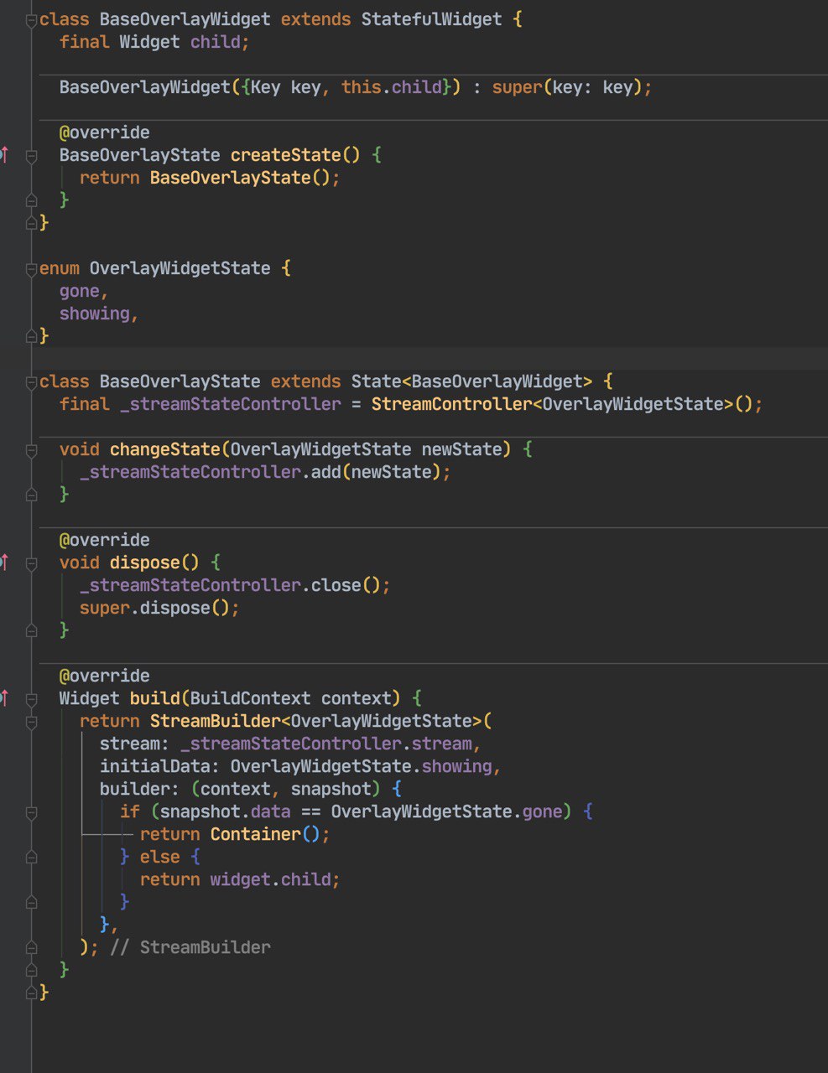The image size is (828, 1073).
Task: Click 'widget.child' in the else return
Action: coord(270,879)
